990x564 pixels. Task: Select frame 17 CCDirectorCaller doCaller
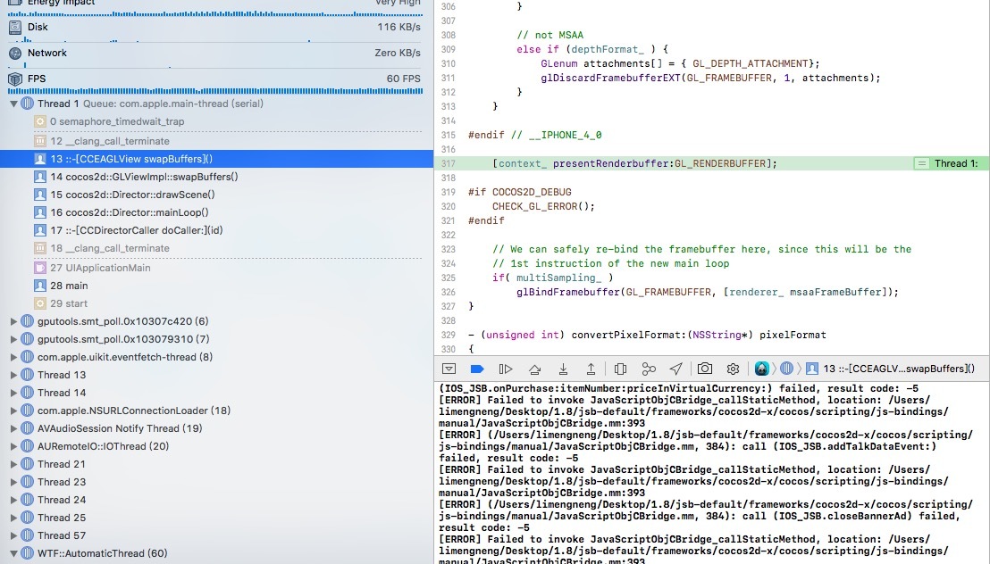coord(216,230)
